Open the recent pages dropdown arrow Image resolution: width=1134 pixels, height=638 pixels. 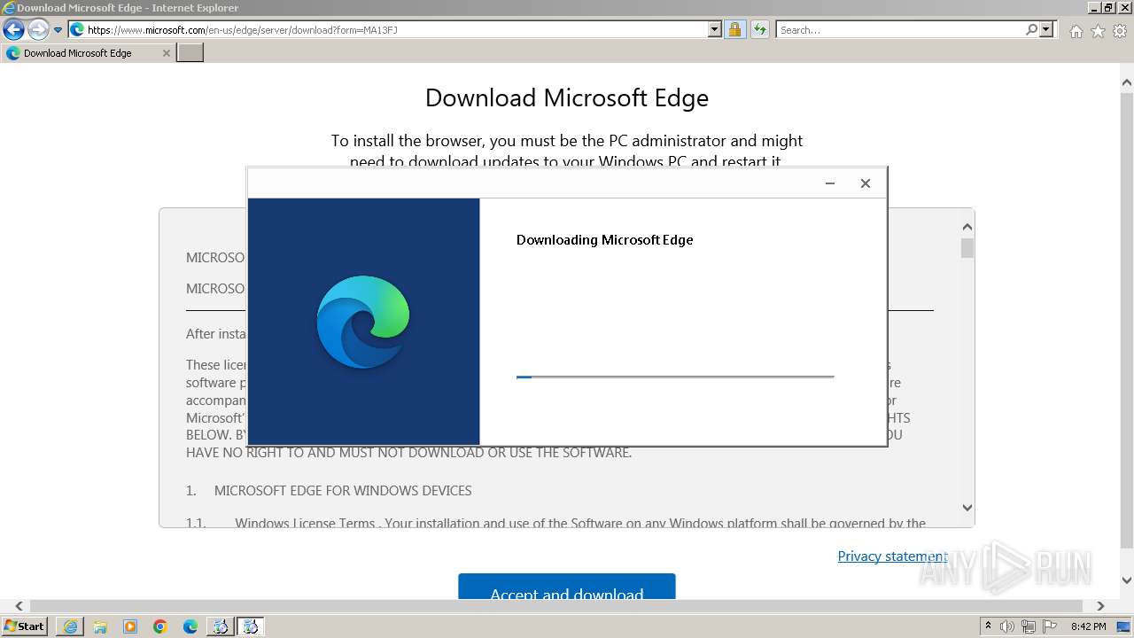click(x=58, y=30)
